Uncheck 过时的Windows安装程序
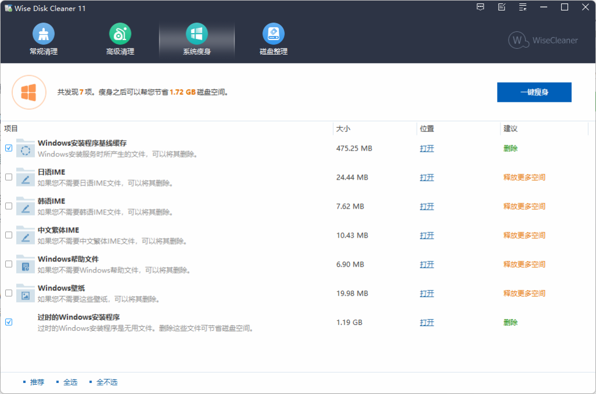This screenshot has width=596, height=394. pyautogui.click(x=8, y=322)
